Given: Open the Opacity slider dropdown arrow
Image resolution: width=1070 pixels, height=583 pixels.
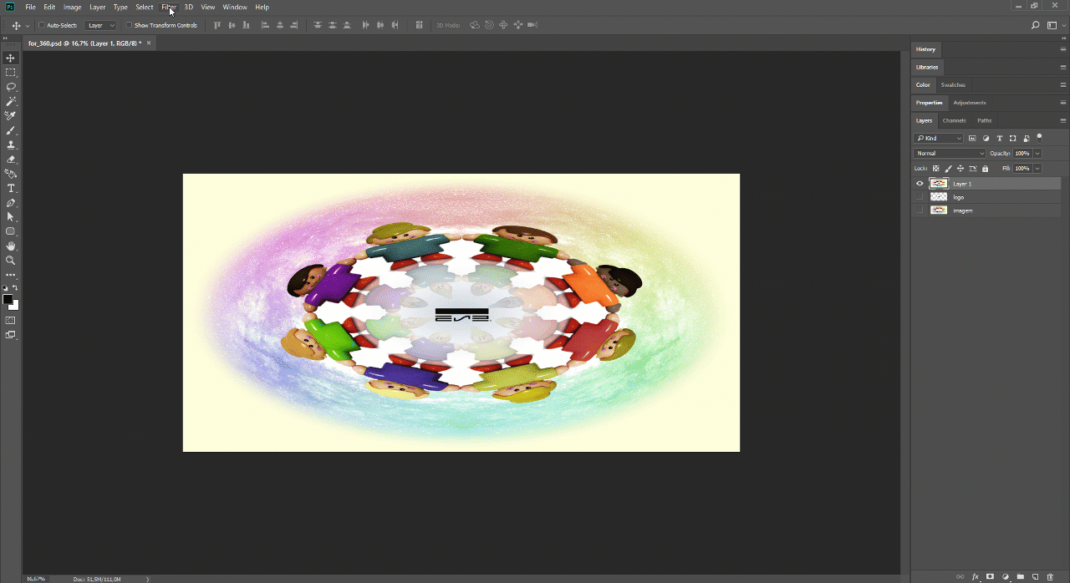Looking at the screenshot, I should click(1037, 153).
